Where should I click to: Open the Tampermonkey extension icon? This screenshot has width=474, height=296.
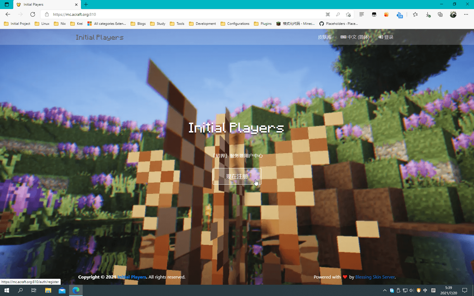tap(374, 14)
